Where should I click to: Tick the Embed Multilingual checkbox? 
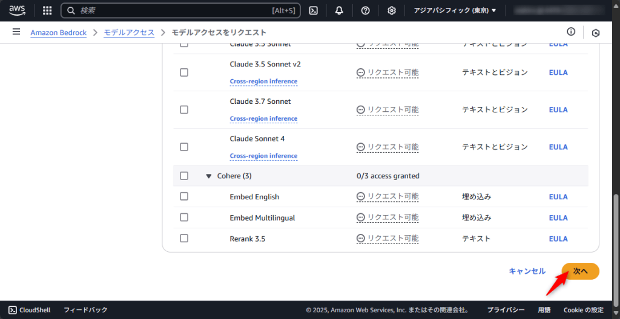point(184,217)
